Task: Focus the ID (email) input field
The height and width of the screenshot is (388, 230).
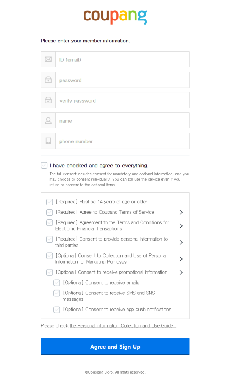Action: [x=122, y=59]
